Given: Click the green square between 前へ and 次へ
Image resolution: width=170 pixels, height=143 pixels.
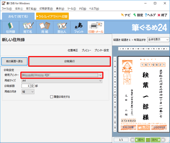Looking at the screenshot, I should [148, 140].
